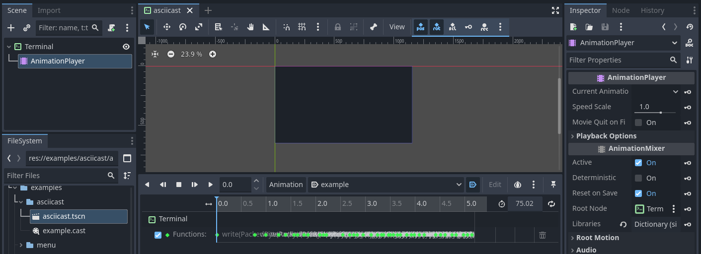Lock the selected node
This screenshot has width=701, height=254.
pos(338,27)
